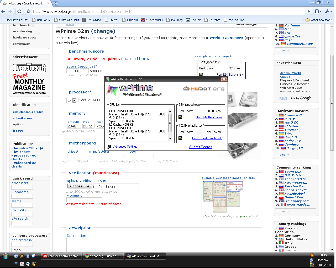Open the hardware specs menu item
This screenshot has width=336, height=268.
pos(25,38)
